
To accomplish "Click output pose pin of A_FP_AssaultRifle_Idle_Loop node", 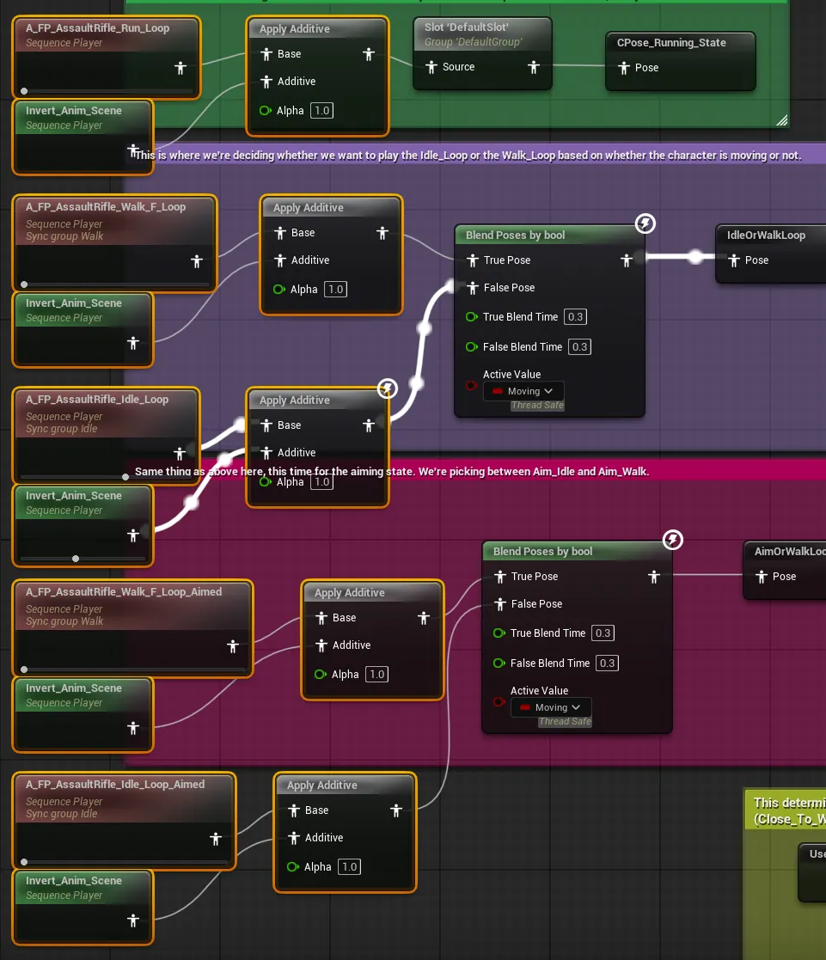I will click(179, 454).
